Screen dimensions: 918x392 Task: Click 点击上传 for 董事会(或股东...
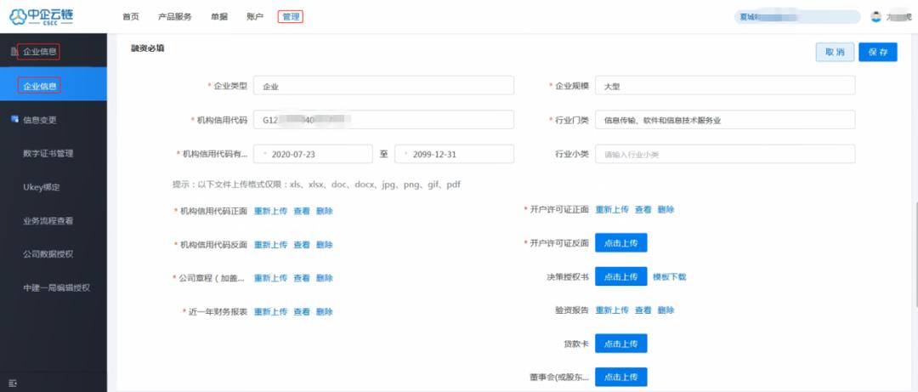pos(621,377)
